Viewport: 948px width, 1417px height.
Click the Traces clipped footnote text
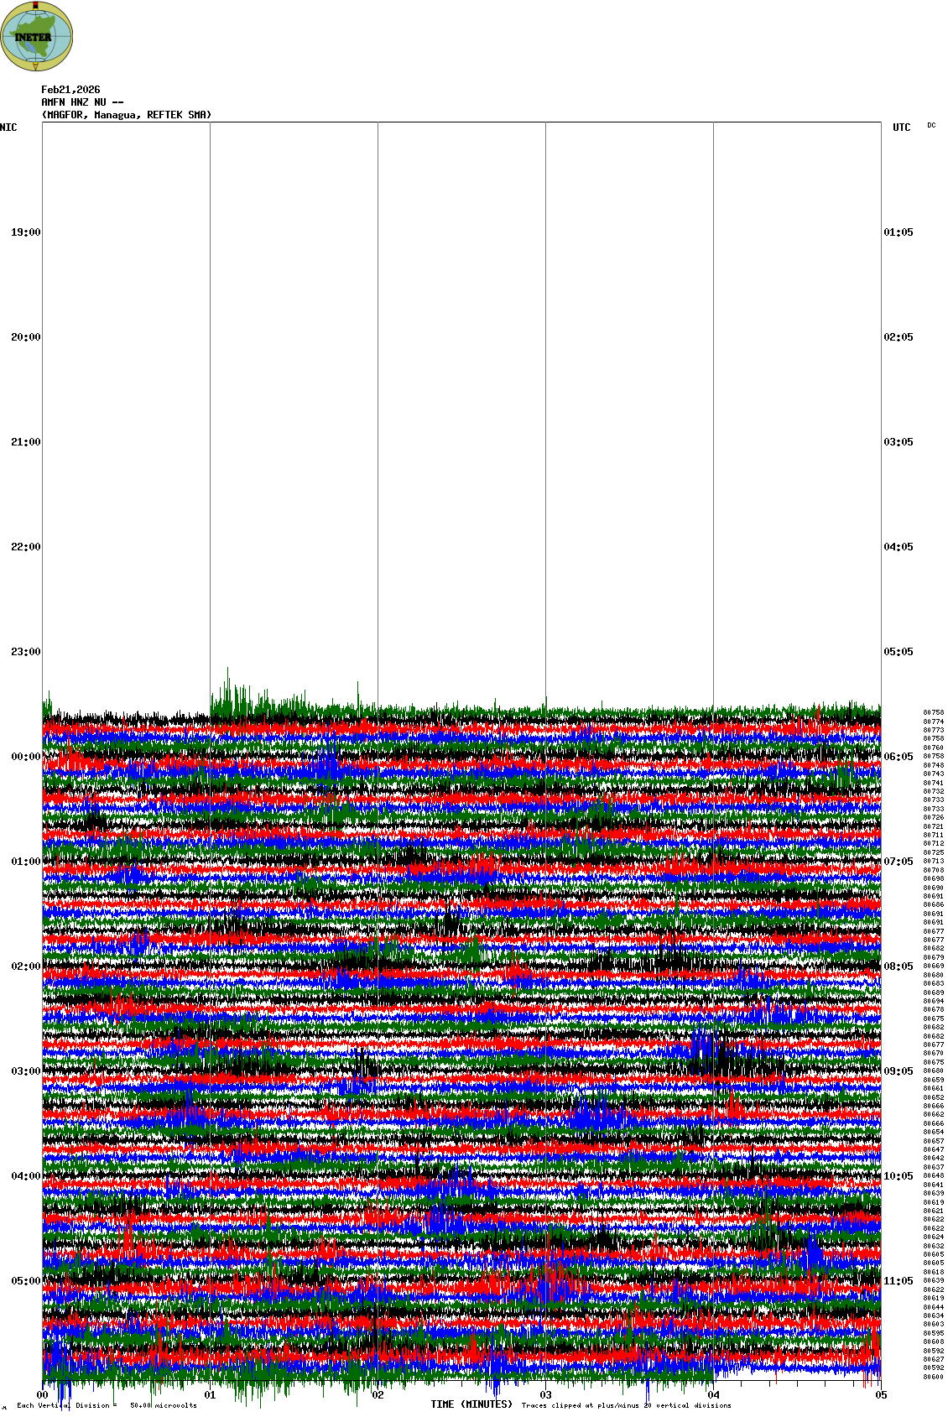coord(626,1405)
